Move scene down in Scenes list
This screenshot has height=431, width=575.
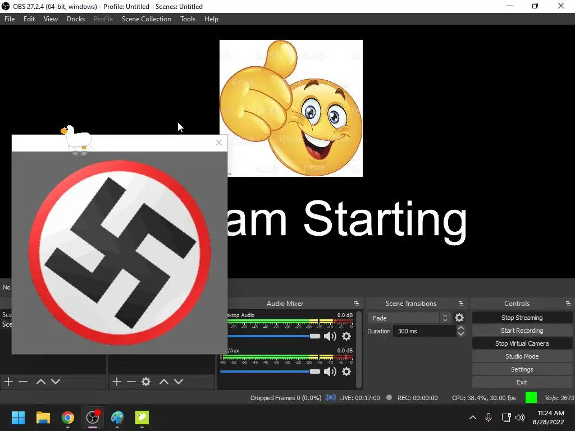(x=56, y=382)
